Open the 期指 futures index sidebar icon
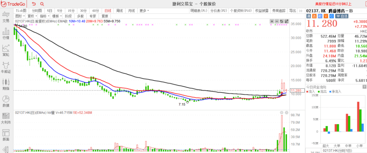Screen dimensions: 367x153 click(x=6, y=84)
